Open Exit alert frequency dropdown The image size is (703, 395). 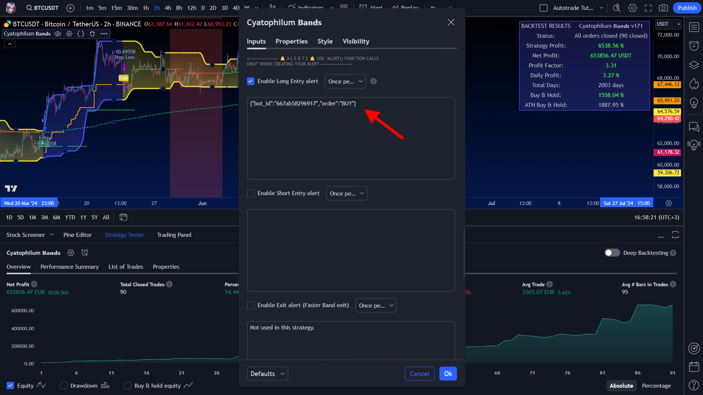coord(376,305)
